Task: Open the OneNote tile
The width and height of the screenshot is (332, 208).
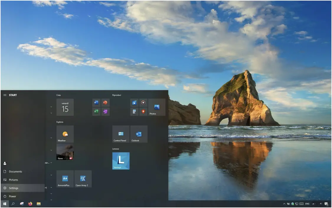Action: click(105, 112)
